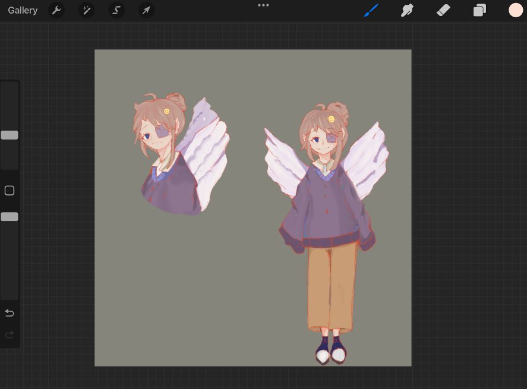The image size is (527, 389).
Task: Open the Adjustments magic wand menu
Action: click(x=86, y=11)
